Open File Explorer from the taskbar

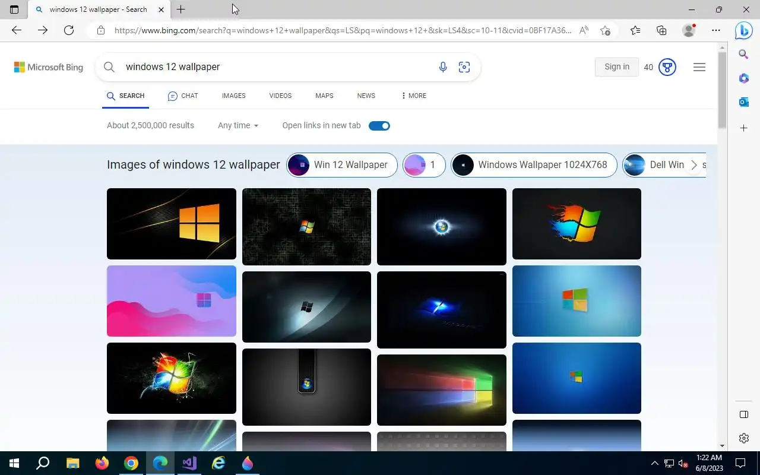(73, 463)
